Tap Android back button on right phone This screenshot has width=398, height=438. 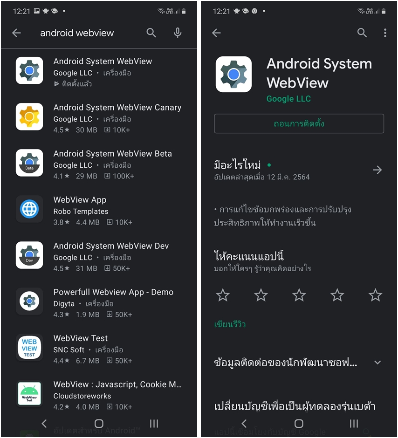point(244,424)
